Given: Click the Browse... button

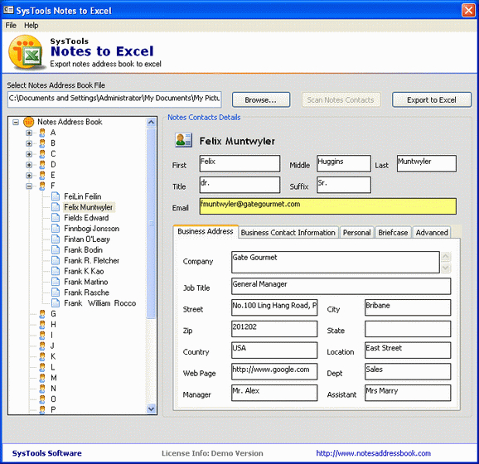Looking at the screenshot, I should click(261, 100).
